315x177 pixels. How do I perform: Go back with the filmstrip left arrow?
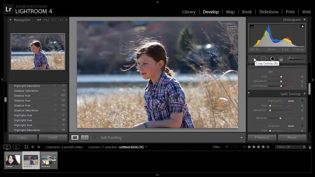33,147
